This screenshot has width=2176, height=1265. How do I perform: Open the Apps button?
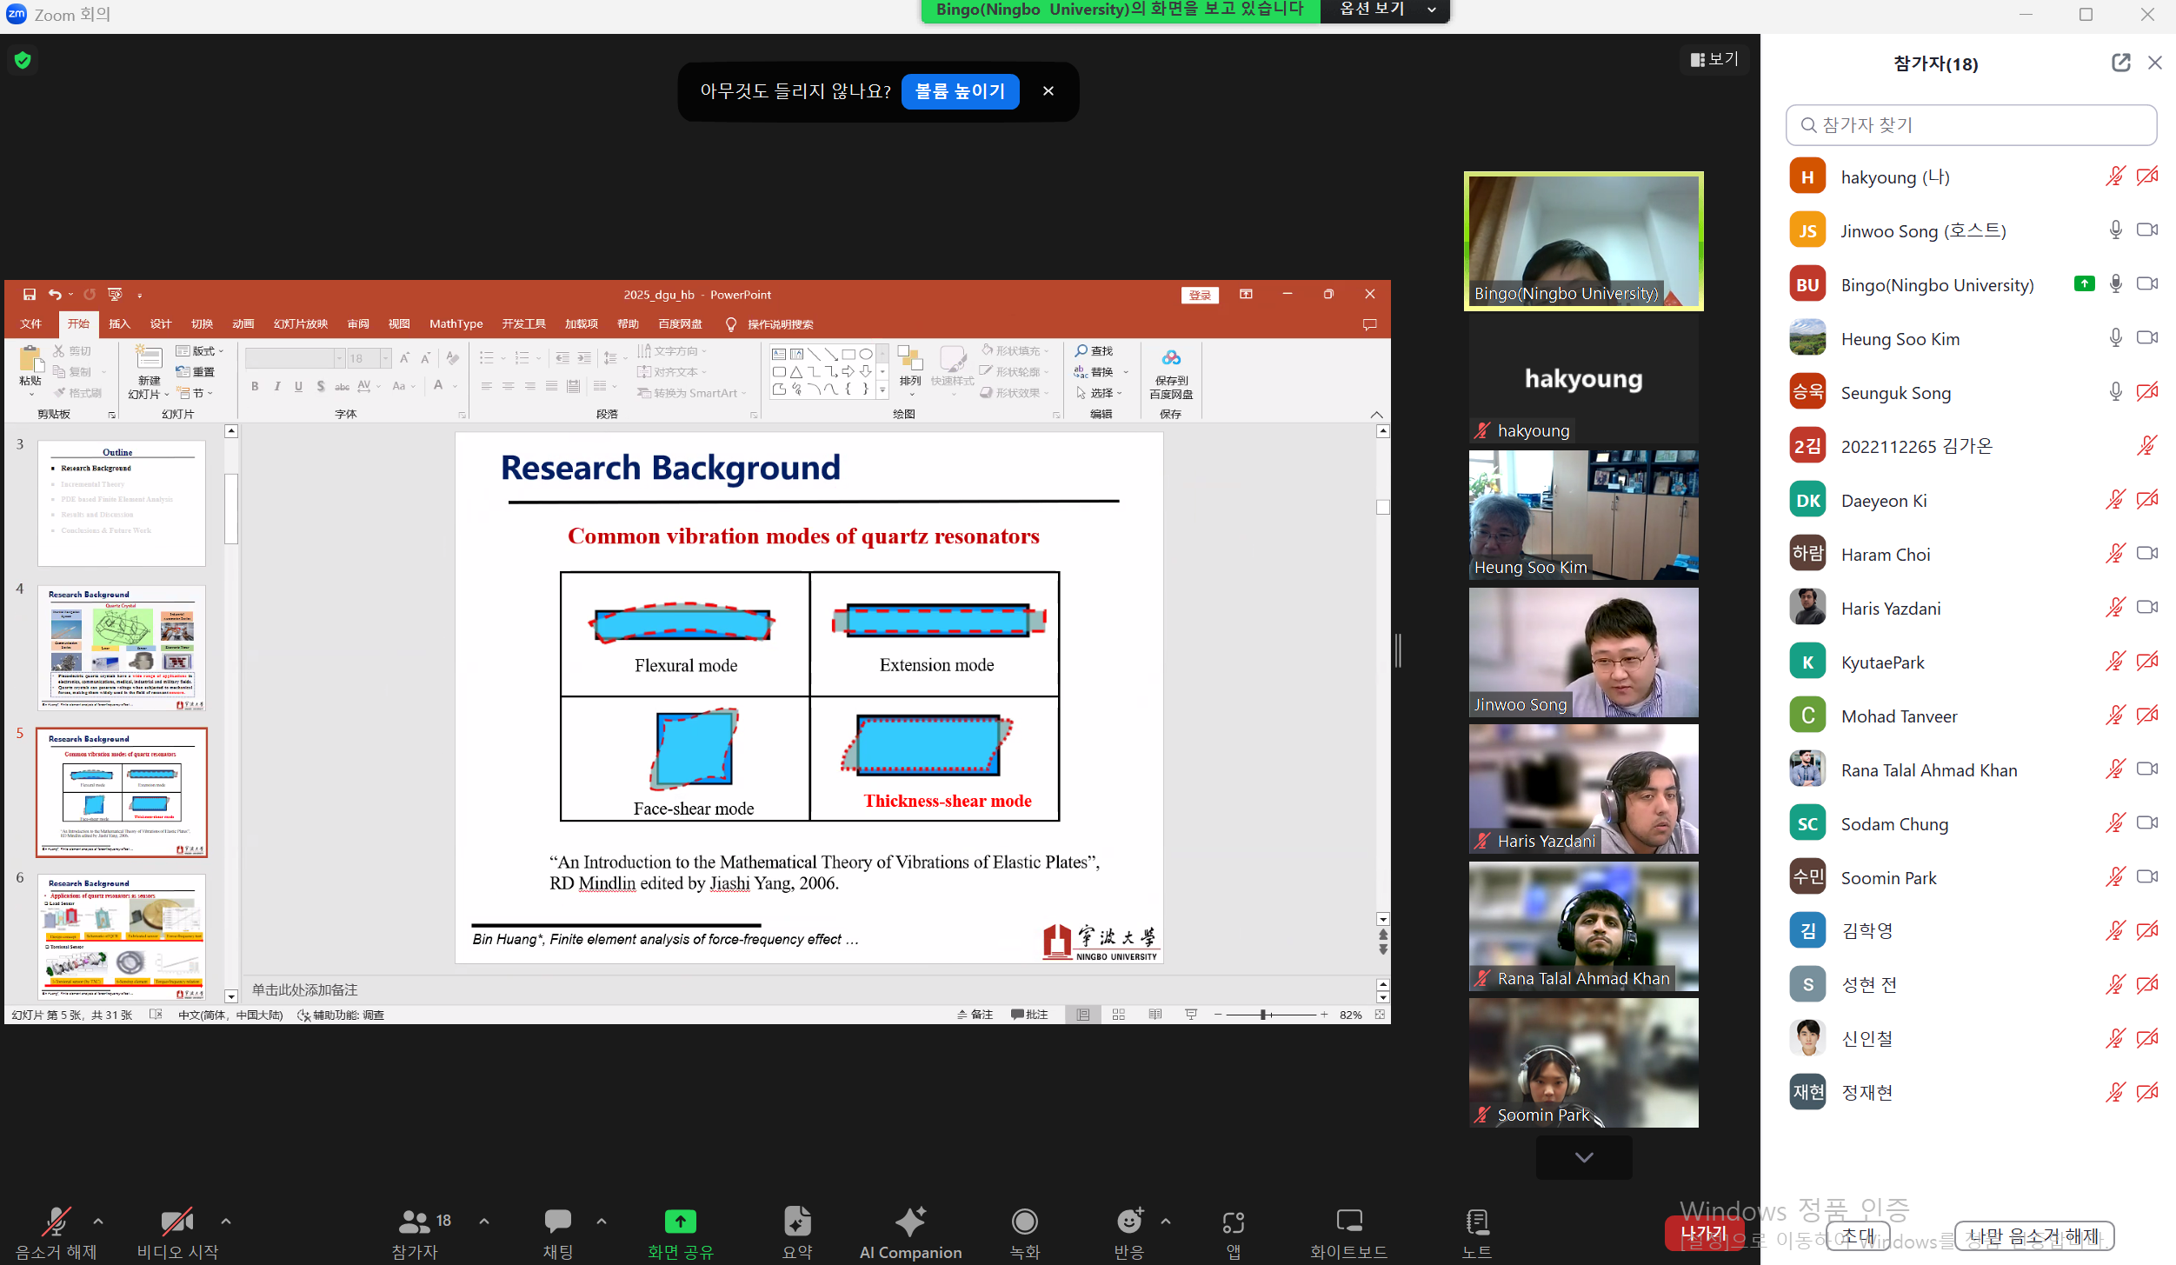[1234, 1232]
